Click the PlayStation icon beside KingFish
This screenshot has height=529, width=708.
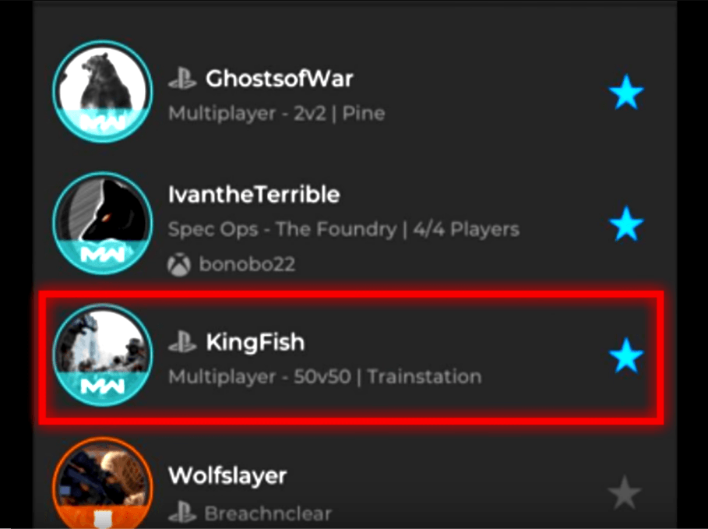click(x=182, y=342)
